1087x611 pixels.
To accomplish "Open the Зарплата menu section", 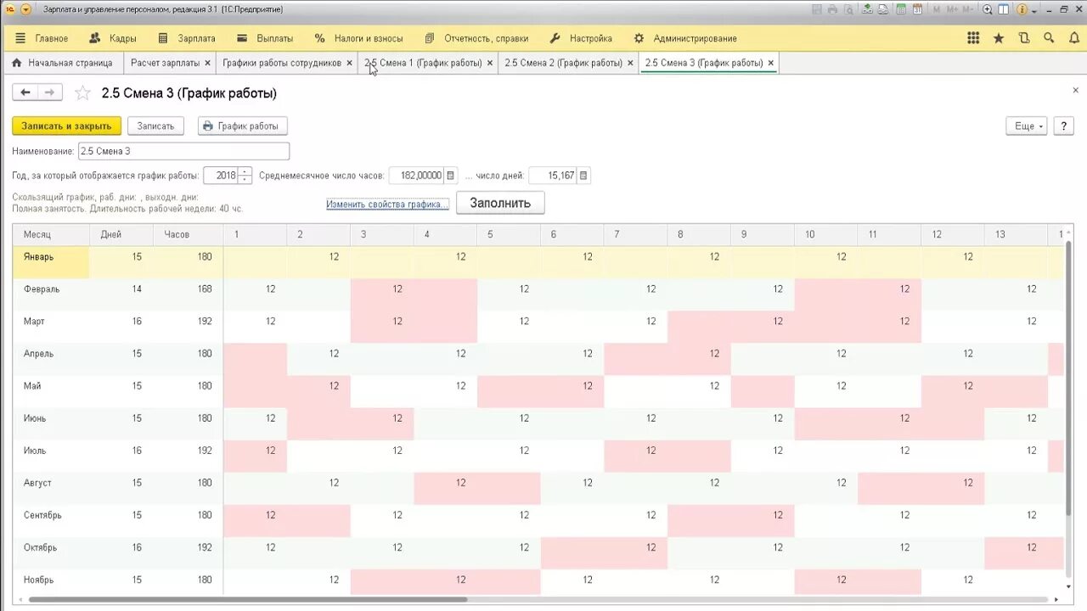I will pos(196,38).
